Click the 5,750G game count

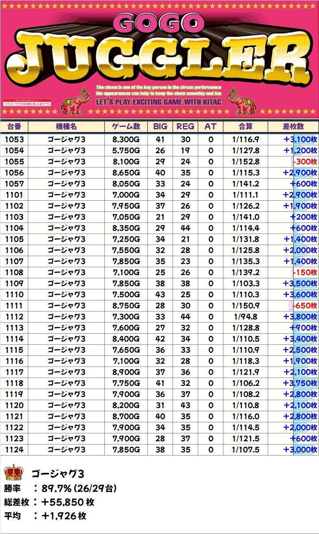click(x=126, y=151)
